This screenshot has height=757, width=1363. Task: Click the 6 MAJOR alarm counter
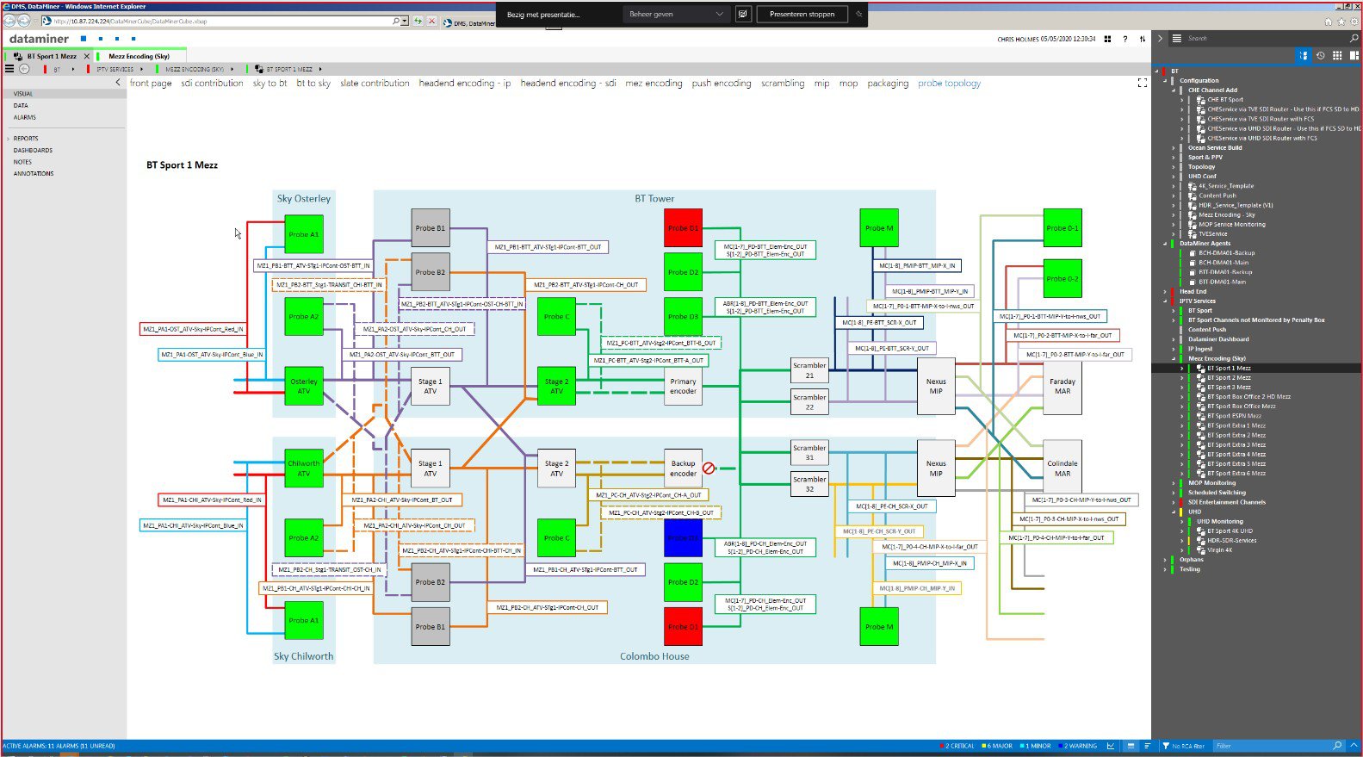pos(997,746)
